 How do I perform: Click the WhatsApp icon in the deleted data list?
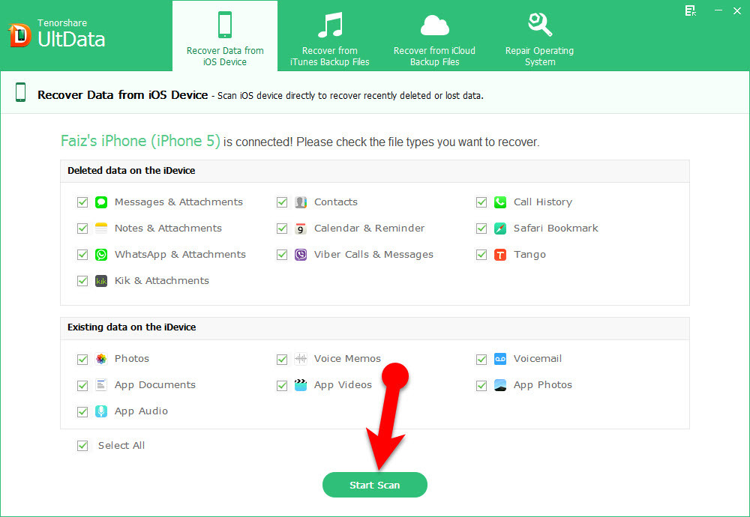pos(101,255)
